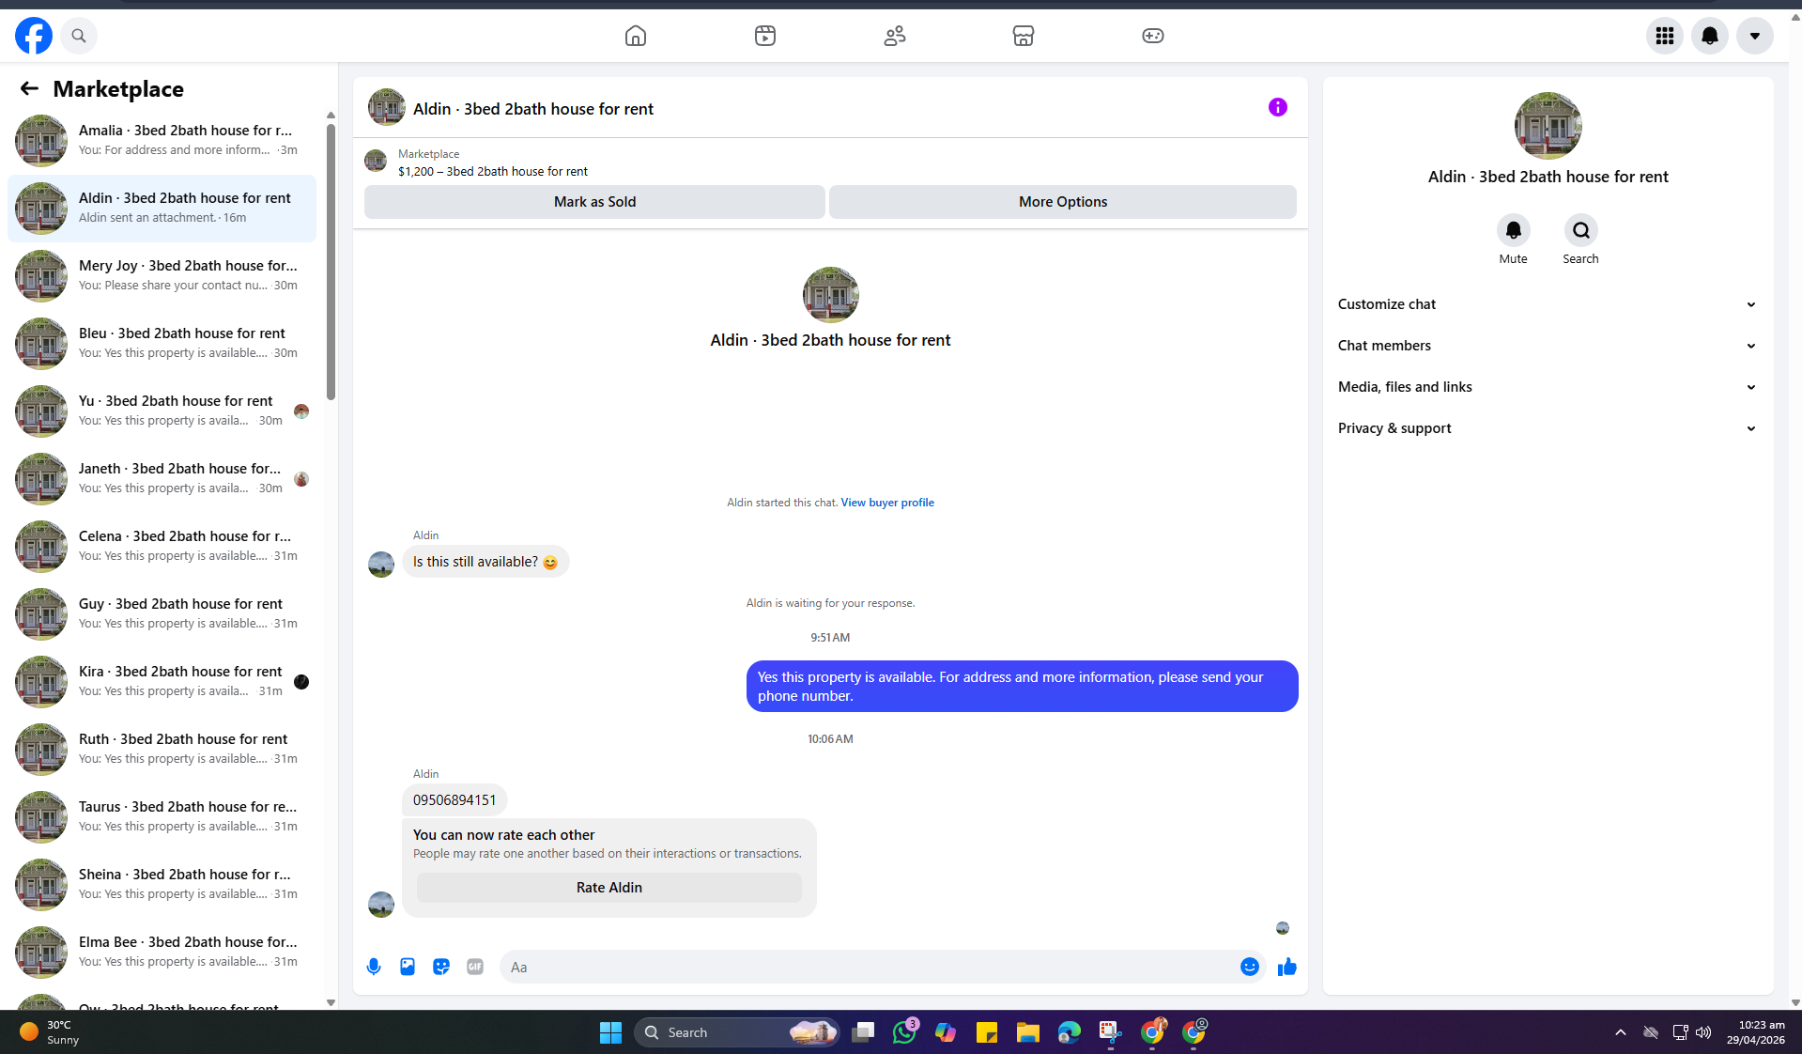Expand the Chat members section
The height and width of the screenshot is (1054, 1802).
(1548, 346)
